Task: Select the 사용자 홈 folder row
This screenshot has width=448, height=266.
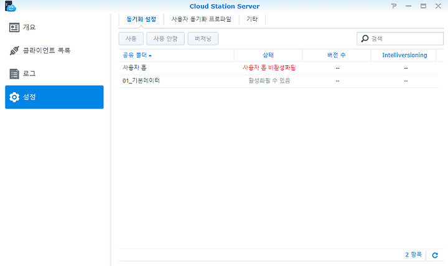Action: coord(278,68)
